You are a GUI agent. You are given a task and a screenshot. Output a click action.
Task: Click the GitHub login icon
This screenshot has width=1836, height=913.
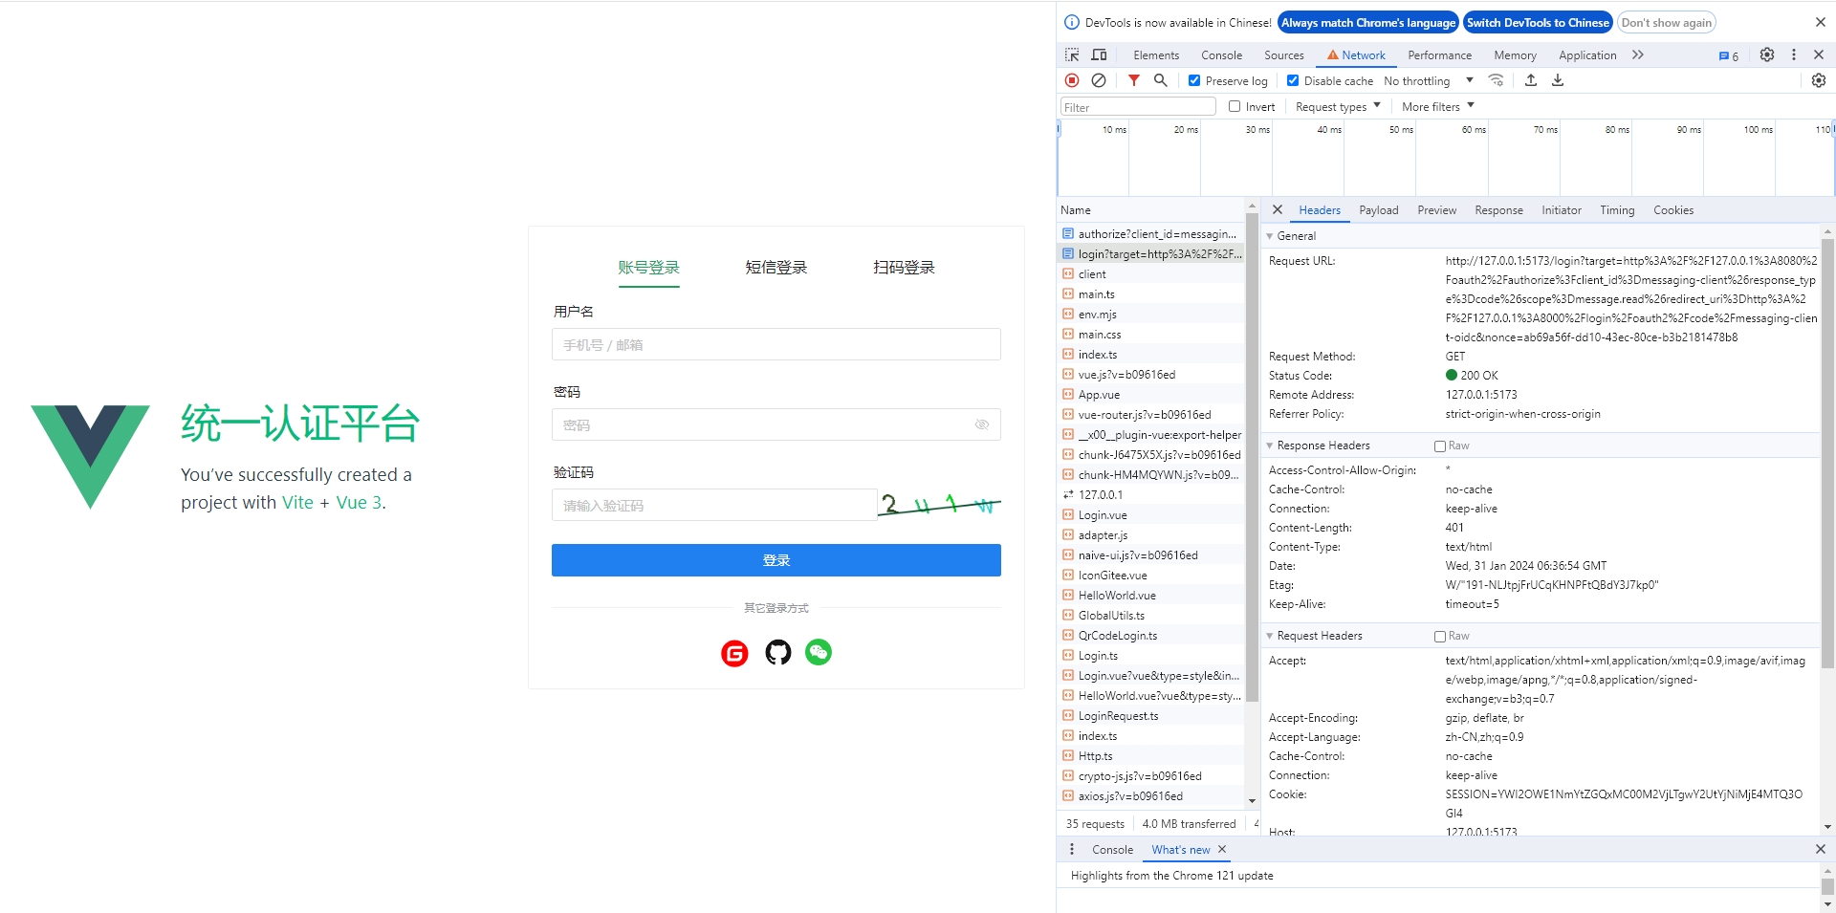(x=778, y=653)
